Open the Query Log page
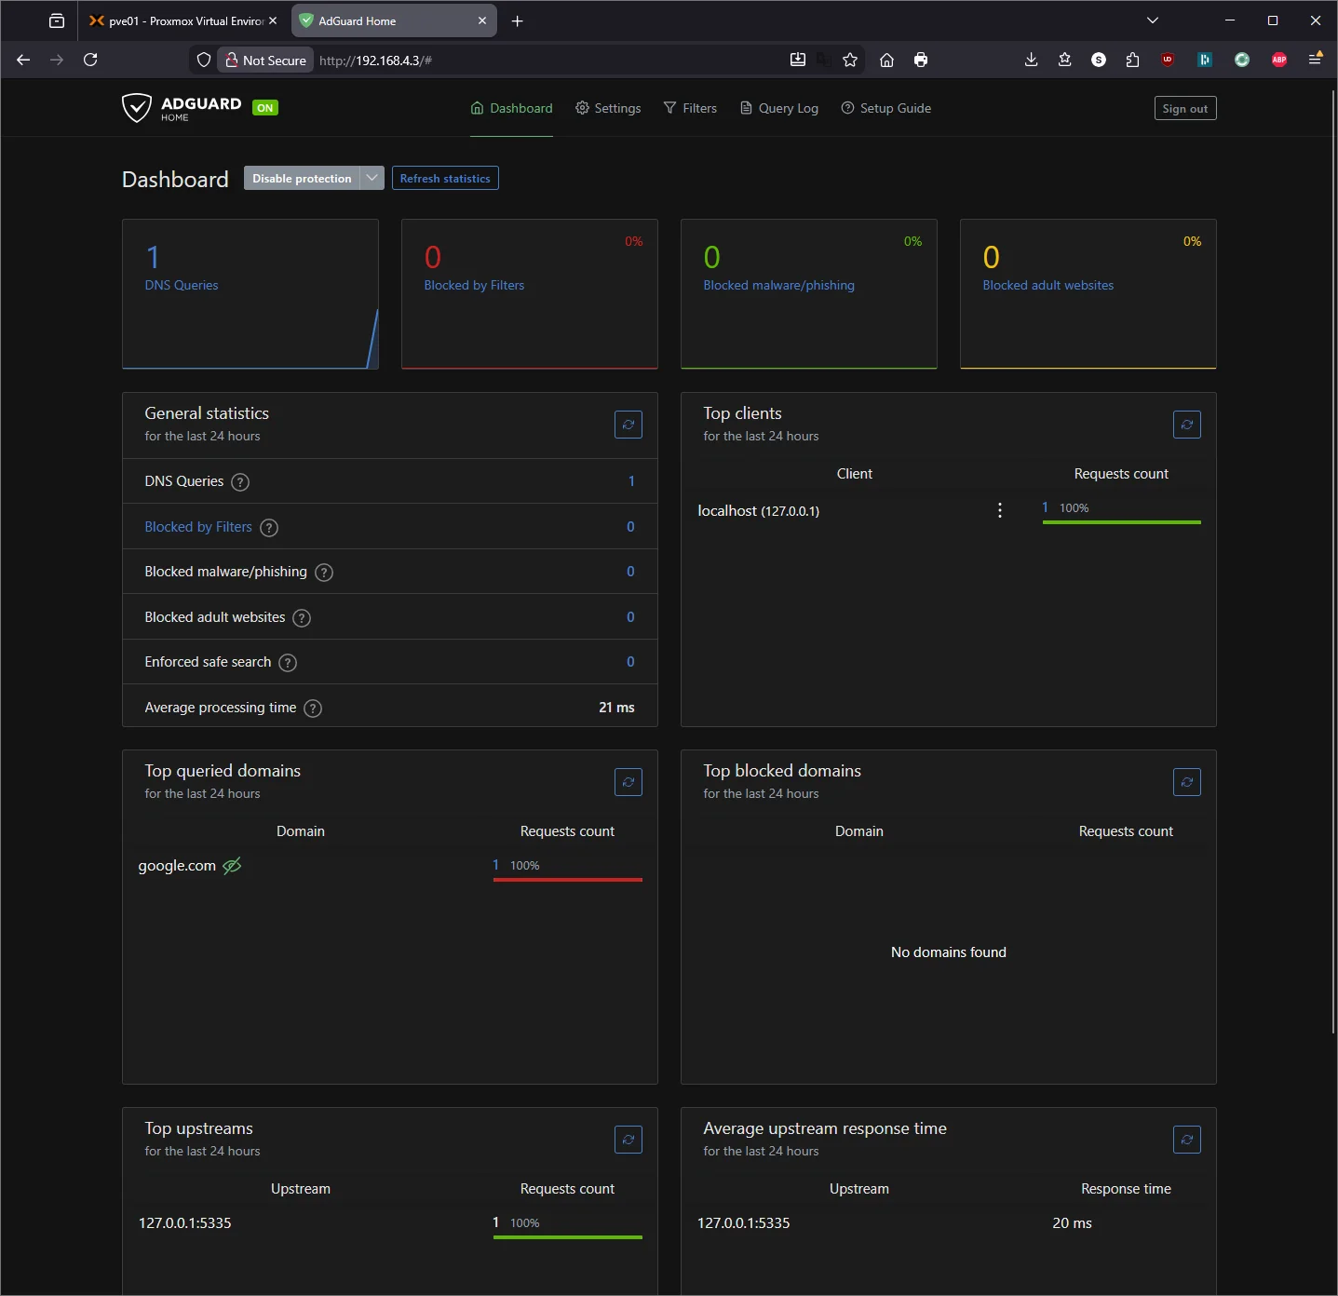This screenshot has height=1296, width=1338. (778, 108)
